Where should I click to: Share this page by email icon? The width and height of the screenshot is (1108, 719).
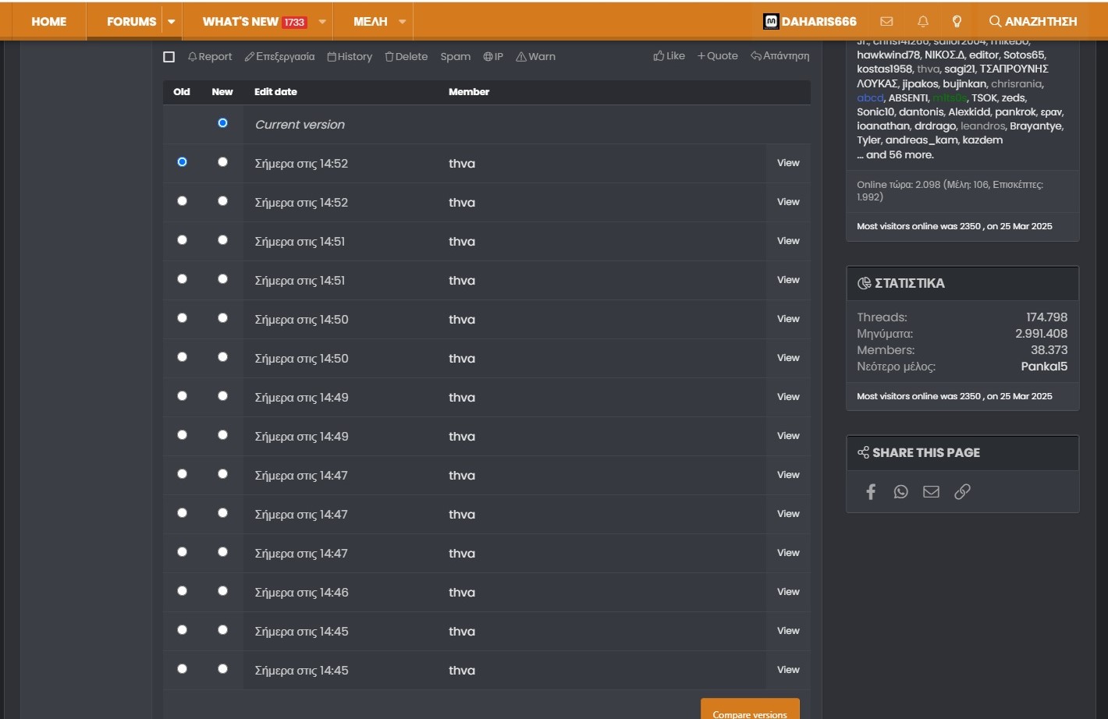pos(931,491)
